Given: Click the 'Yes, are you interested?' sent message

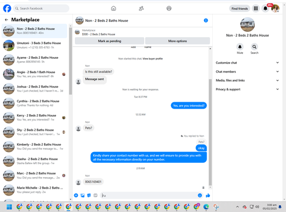Looking at the screenshot, I should click(x=189, y=106).
